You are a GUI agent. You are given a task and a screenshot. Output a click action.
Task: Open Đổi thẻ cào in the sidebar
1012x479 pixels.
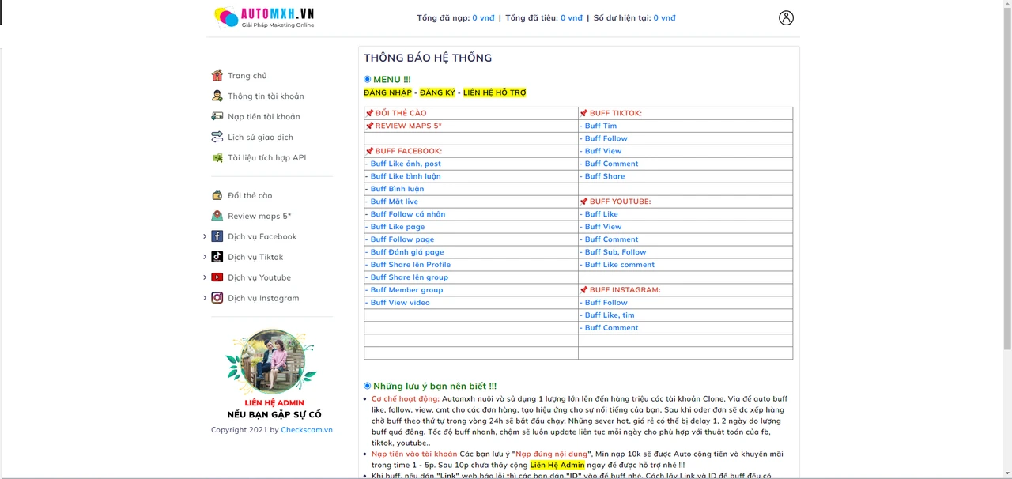coord(249,196)
